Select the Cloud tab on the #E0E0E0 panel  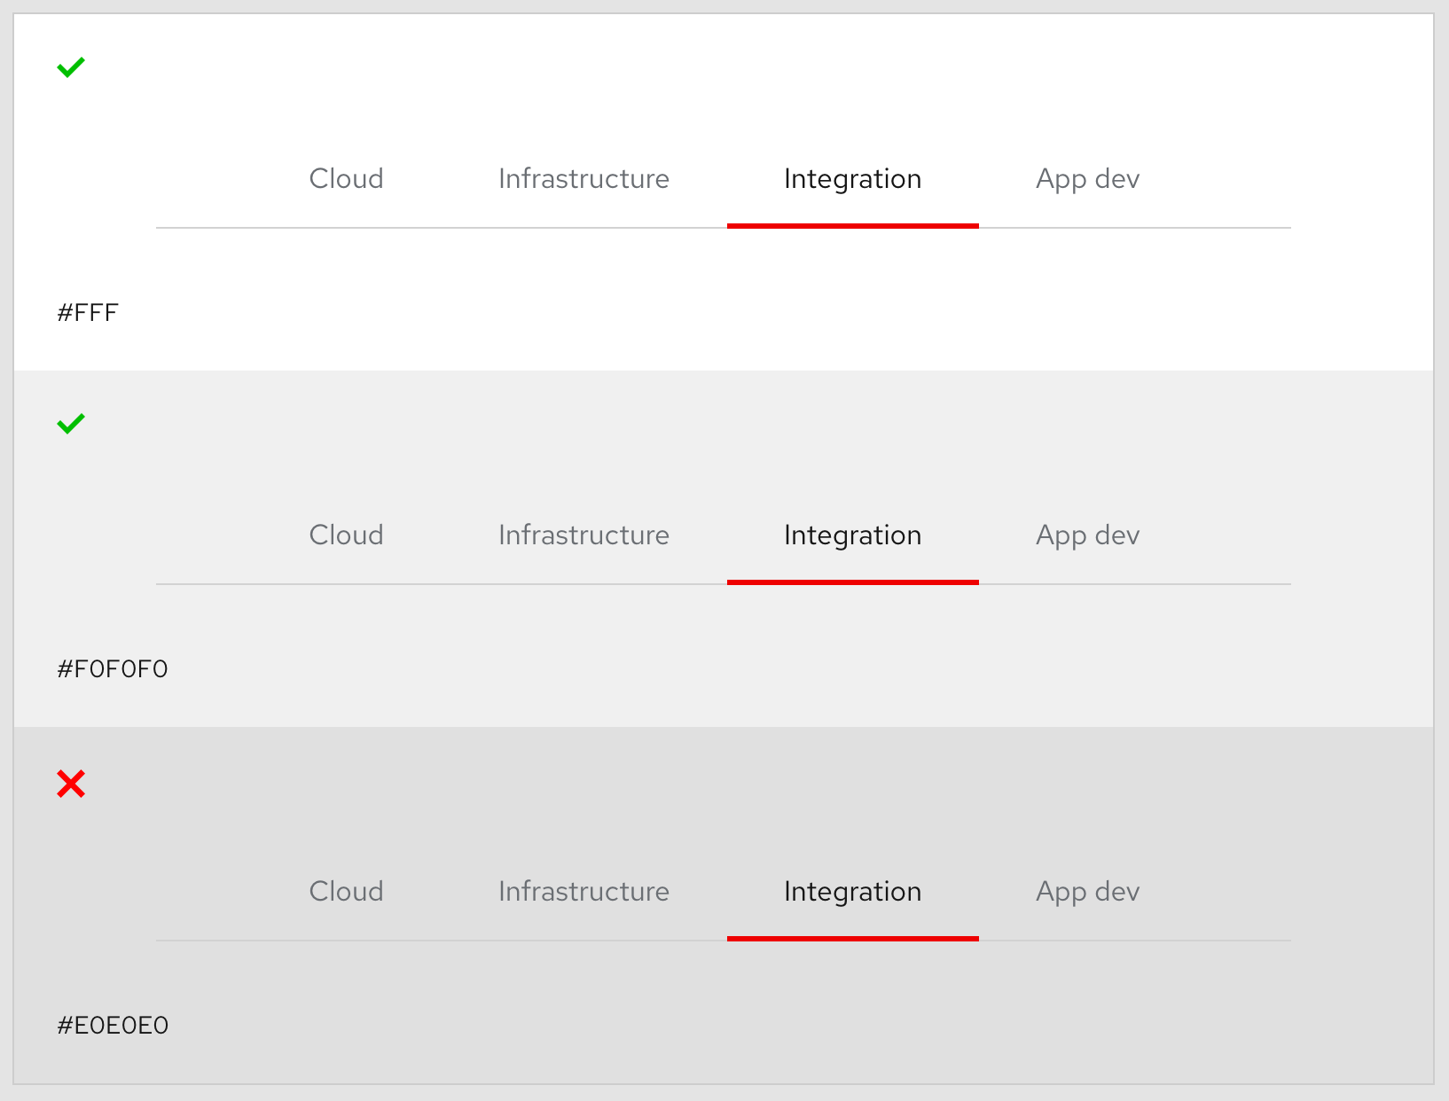pyautogui.click(x=346, y=892)
